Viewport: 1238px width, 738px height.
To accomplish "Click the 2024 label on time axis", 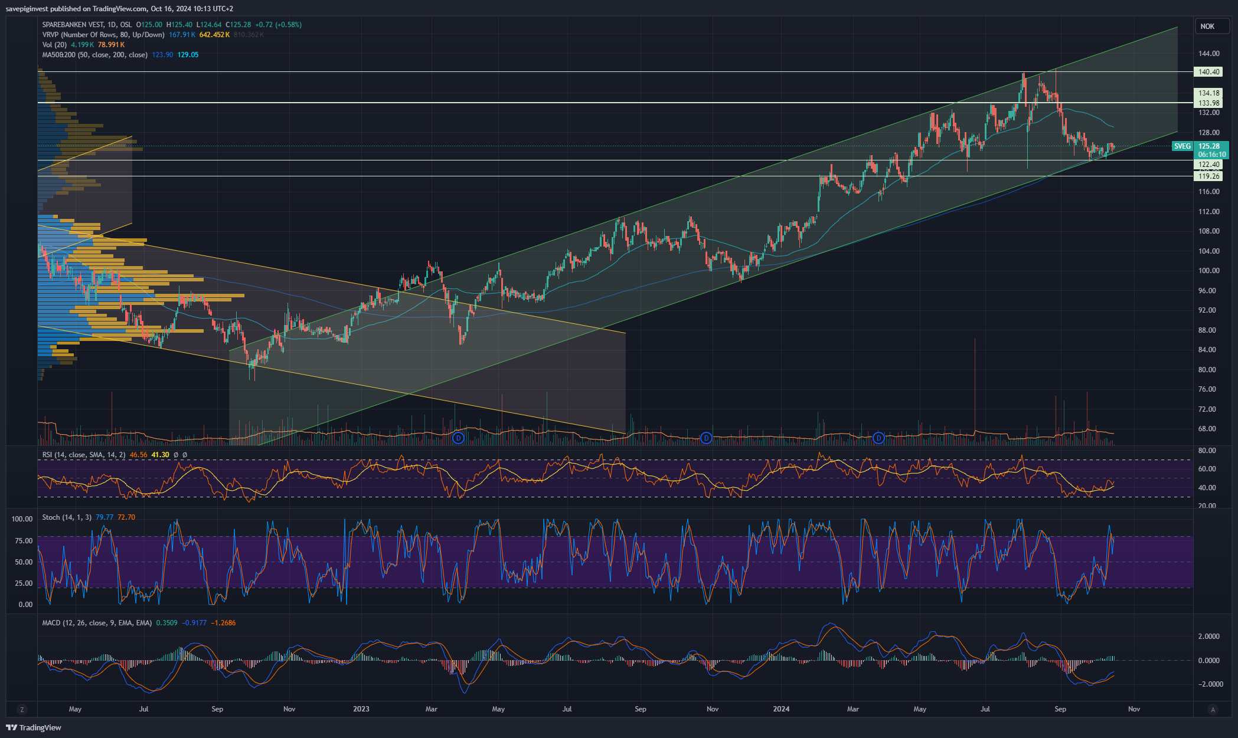I will [781, 709].
